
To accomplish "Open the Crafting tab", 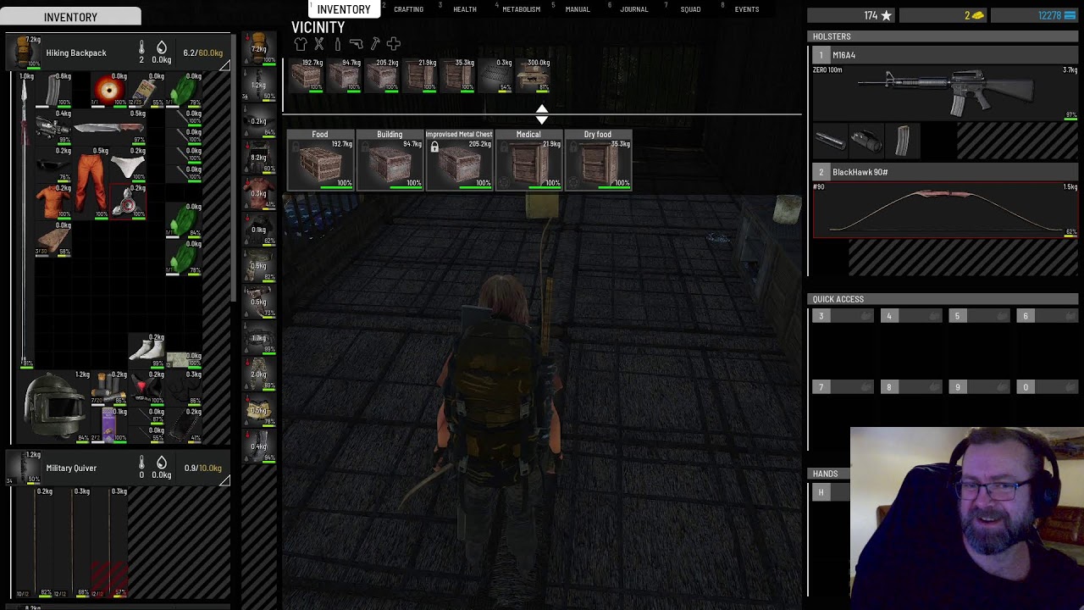I will point(408,9).
